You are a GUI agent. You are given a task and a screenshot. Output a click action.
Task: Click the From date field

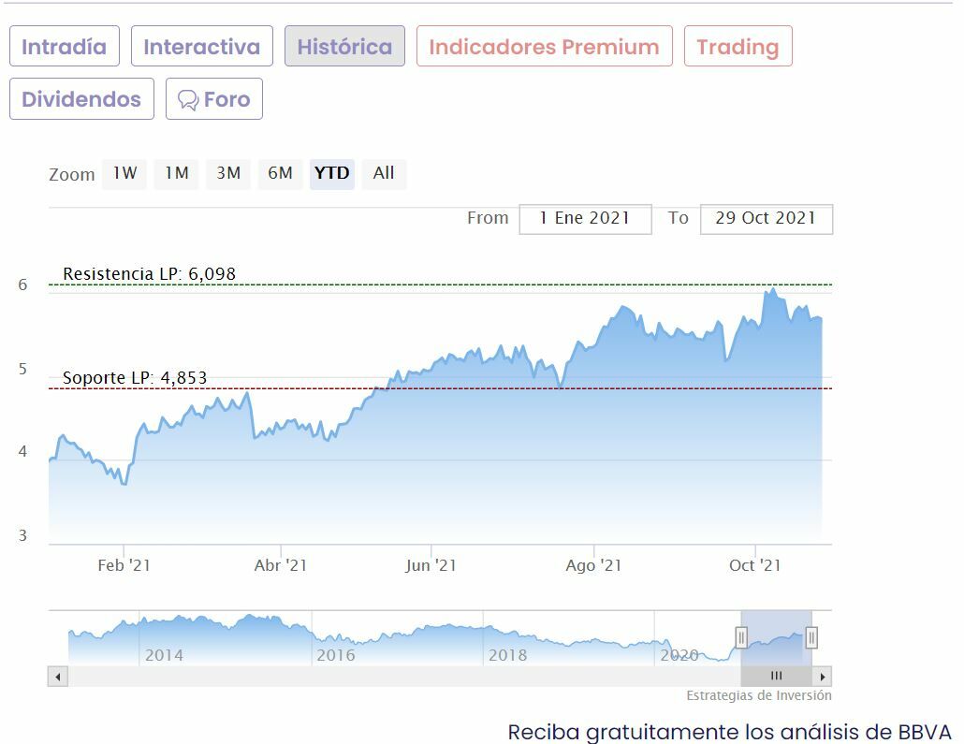pyautogui.click(x=585, y=219)
